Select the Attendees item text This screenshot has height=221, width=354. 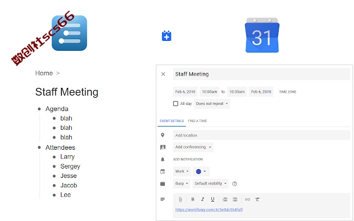click(x=60, y=148)
